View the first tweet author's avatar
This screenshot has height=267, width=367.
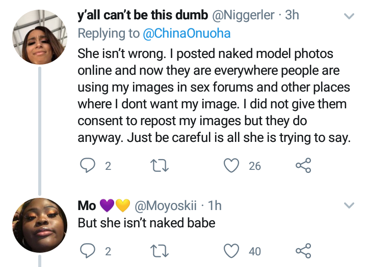click(x=39, y=38)
